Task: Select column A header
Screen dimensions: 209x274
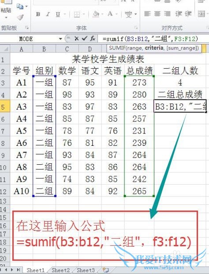Action: (x=21, y=49)
